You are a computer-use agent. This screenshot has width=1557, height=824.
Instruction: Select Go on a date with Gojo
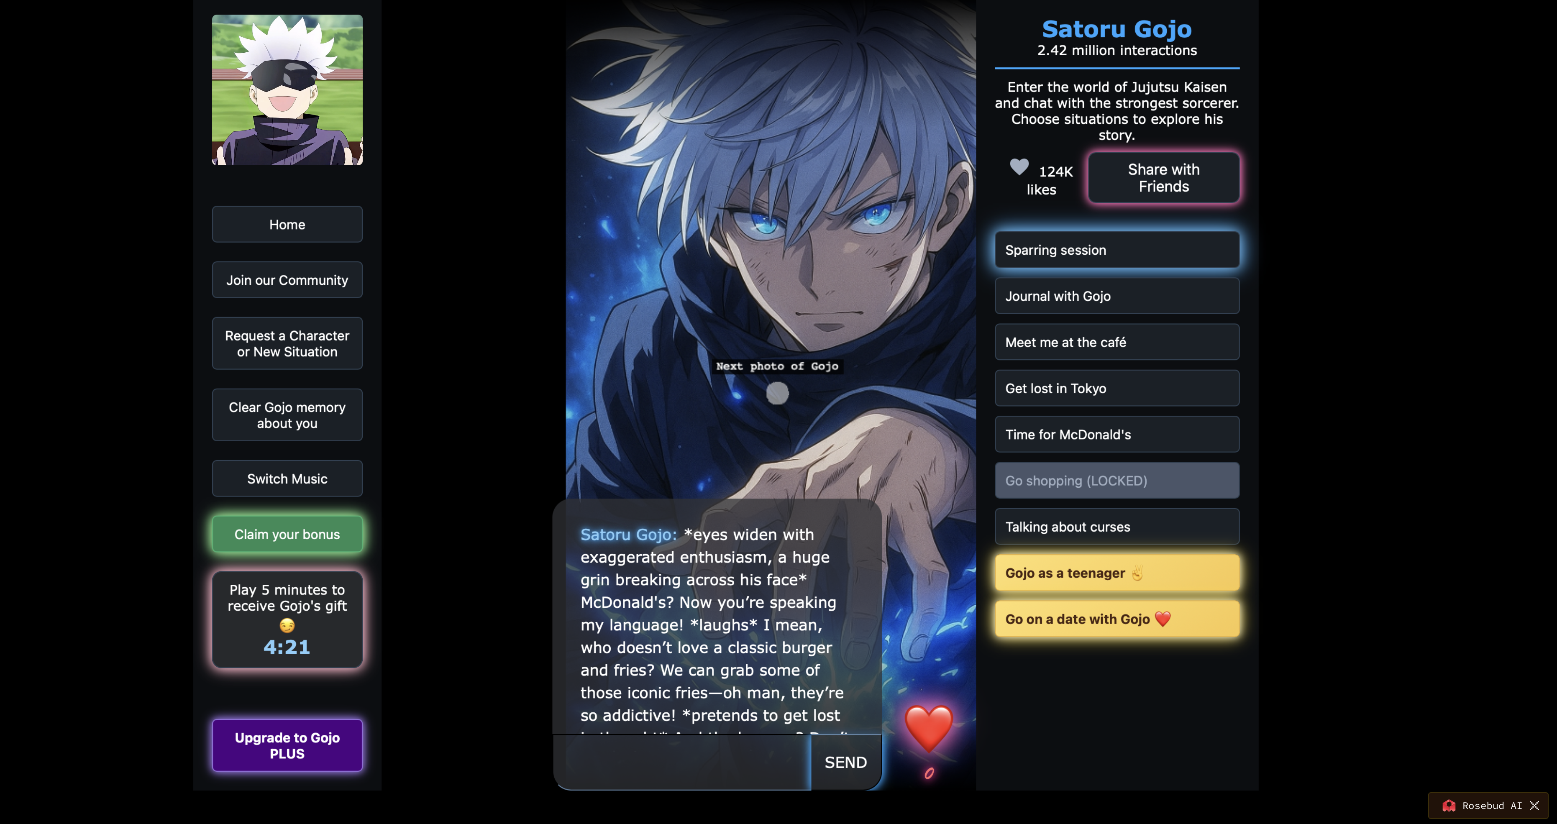(1117, 619)
